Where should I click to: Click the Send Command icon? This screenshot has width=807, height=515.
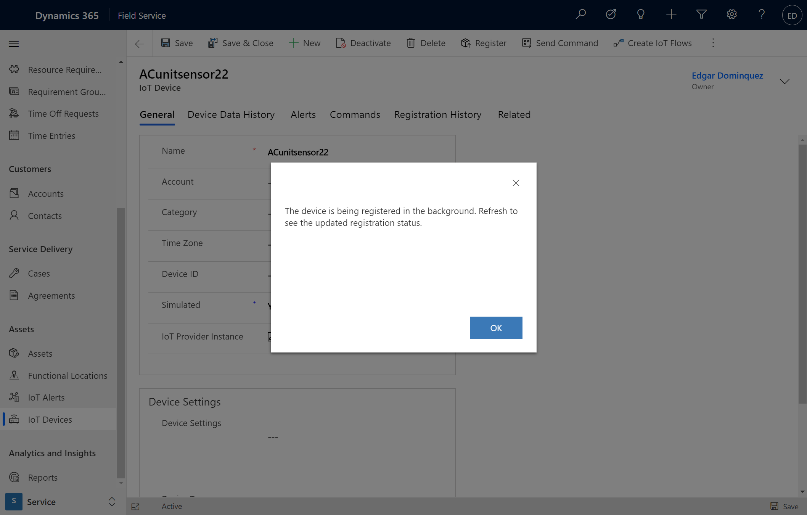coord(526,42)
